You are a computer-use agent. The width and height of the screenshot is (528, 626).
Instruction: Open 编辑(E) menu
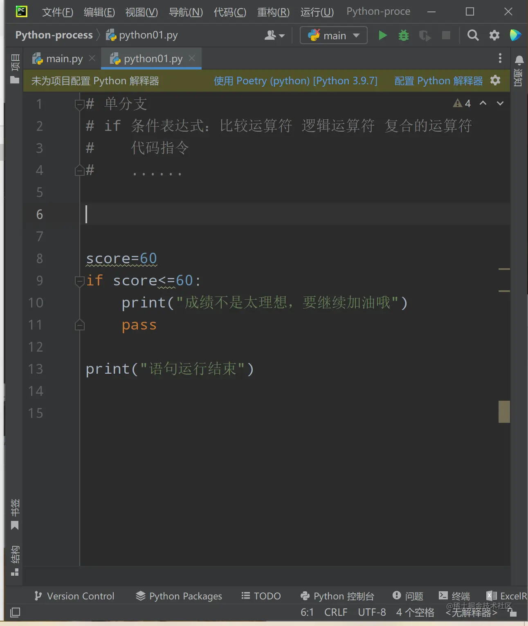[x=99, y=12]
